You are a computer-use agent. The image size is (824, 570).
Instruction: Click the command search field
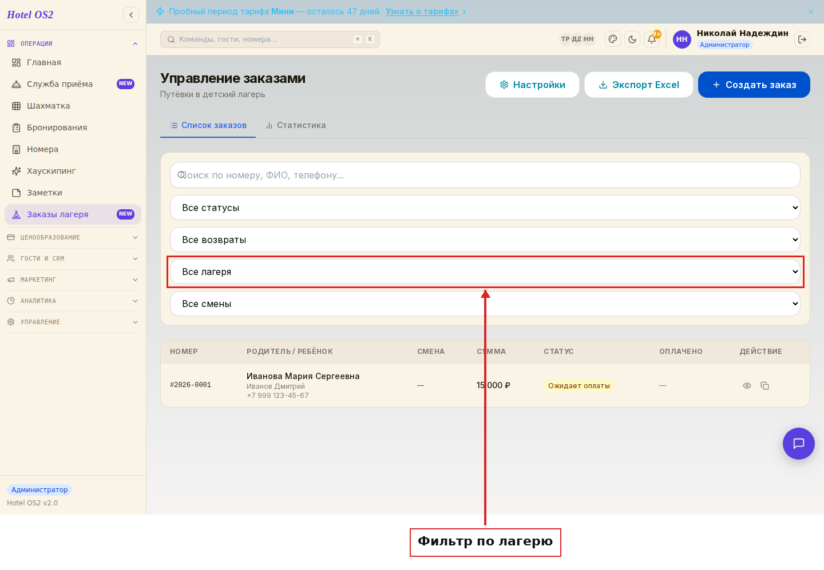(x=270, y=39)
